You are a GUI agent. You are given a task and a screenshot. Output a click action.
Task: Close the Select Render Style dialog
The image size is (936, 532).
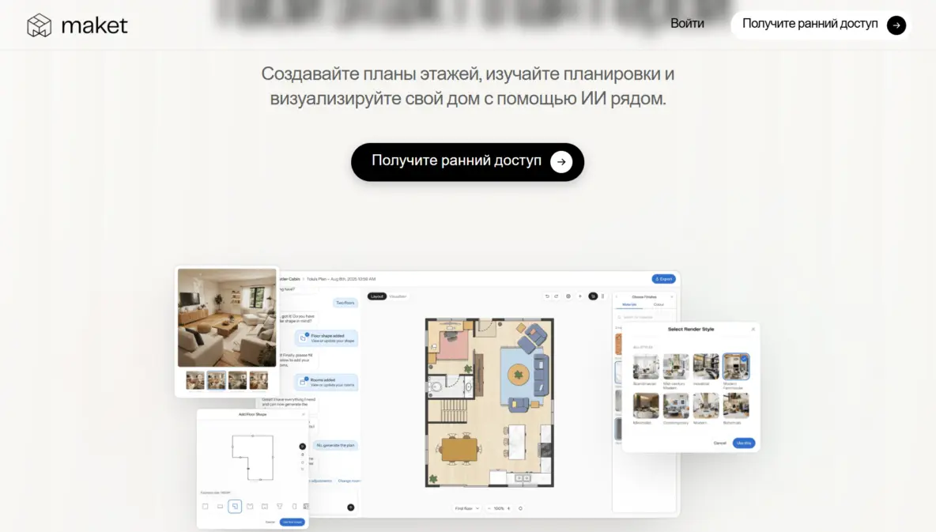click(x=753, y=329)
